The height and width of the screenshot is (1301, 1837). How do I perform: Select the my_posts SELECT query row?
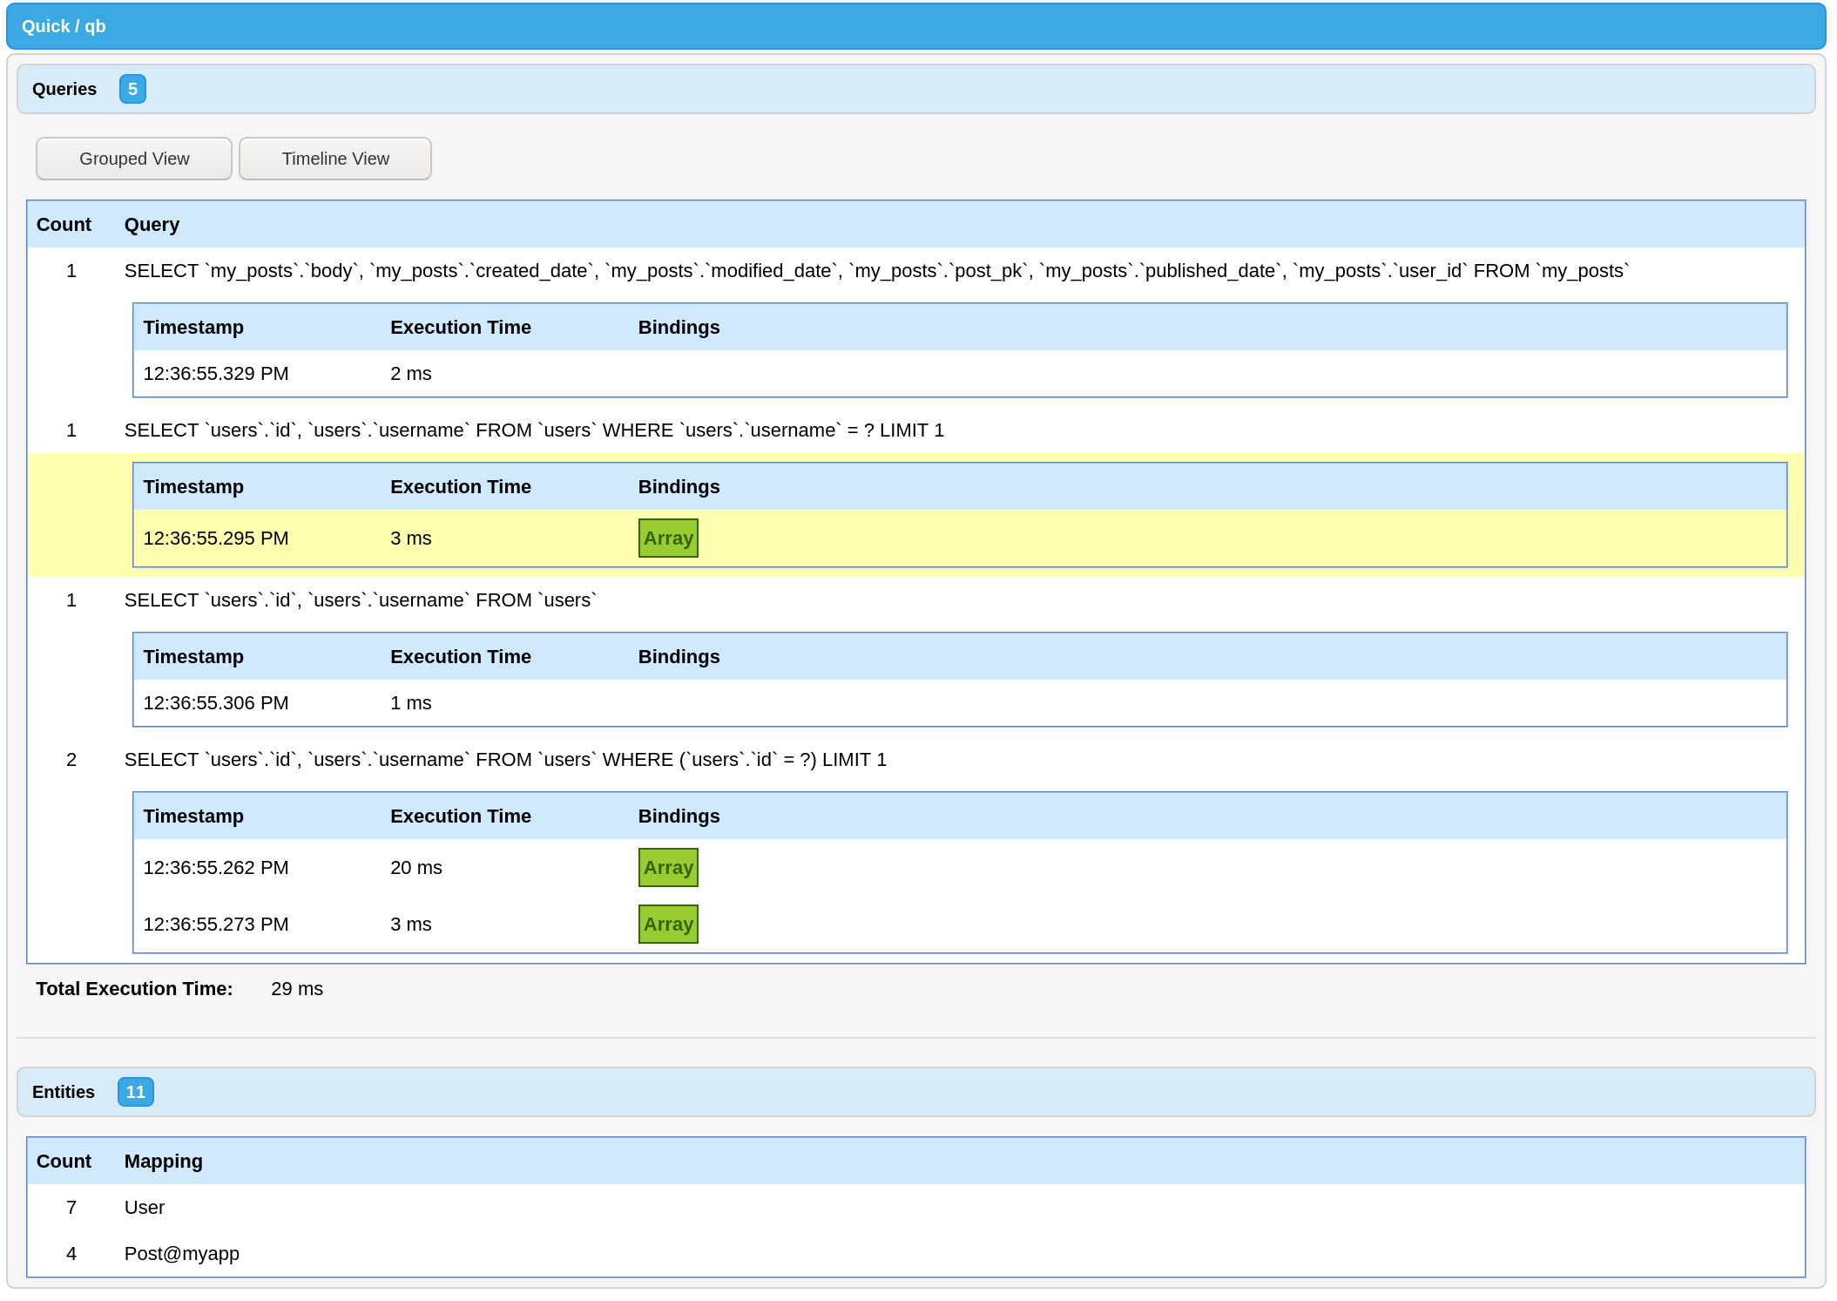(875, 271)
